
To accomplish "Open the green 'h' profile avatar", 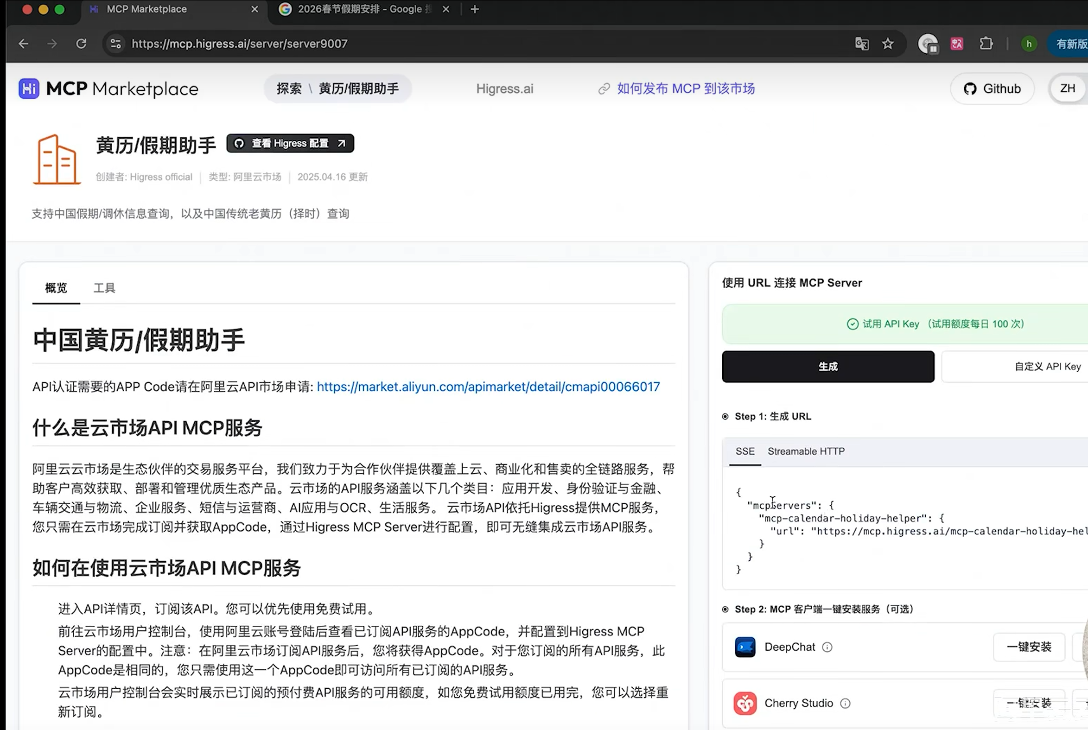I will (x=1029, y=44).
